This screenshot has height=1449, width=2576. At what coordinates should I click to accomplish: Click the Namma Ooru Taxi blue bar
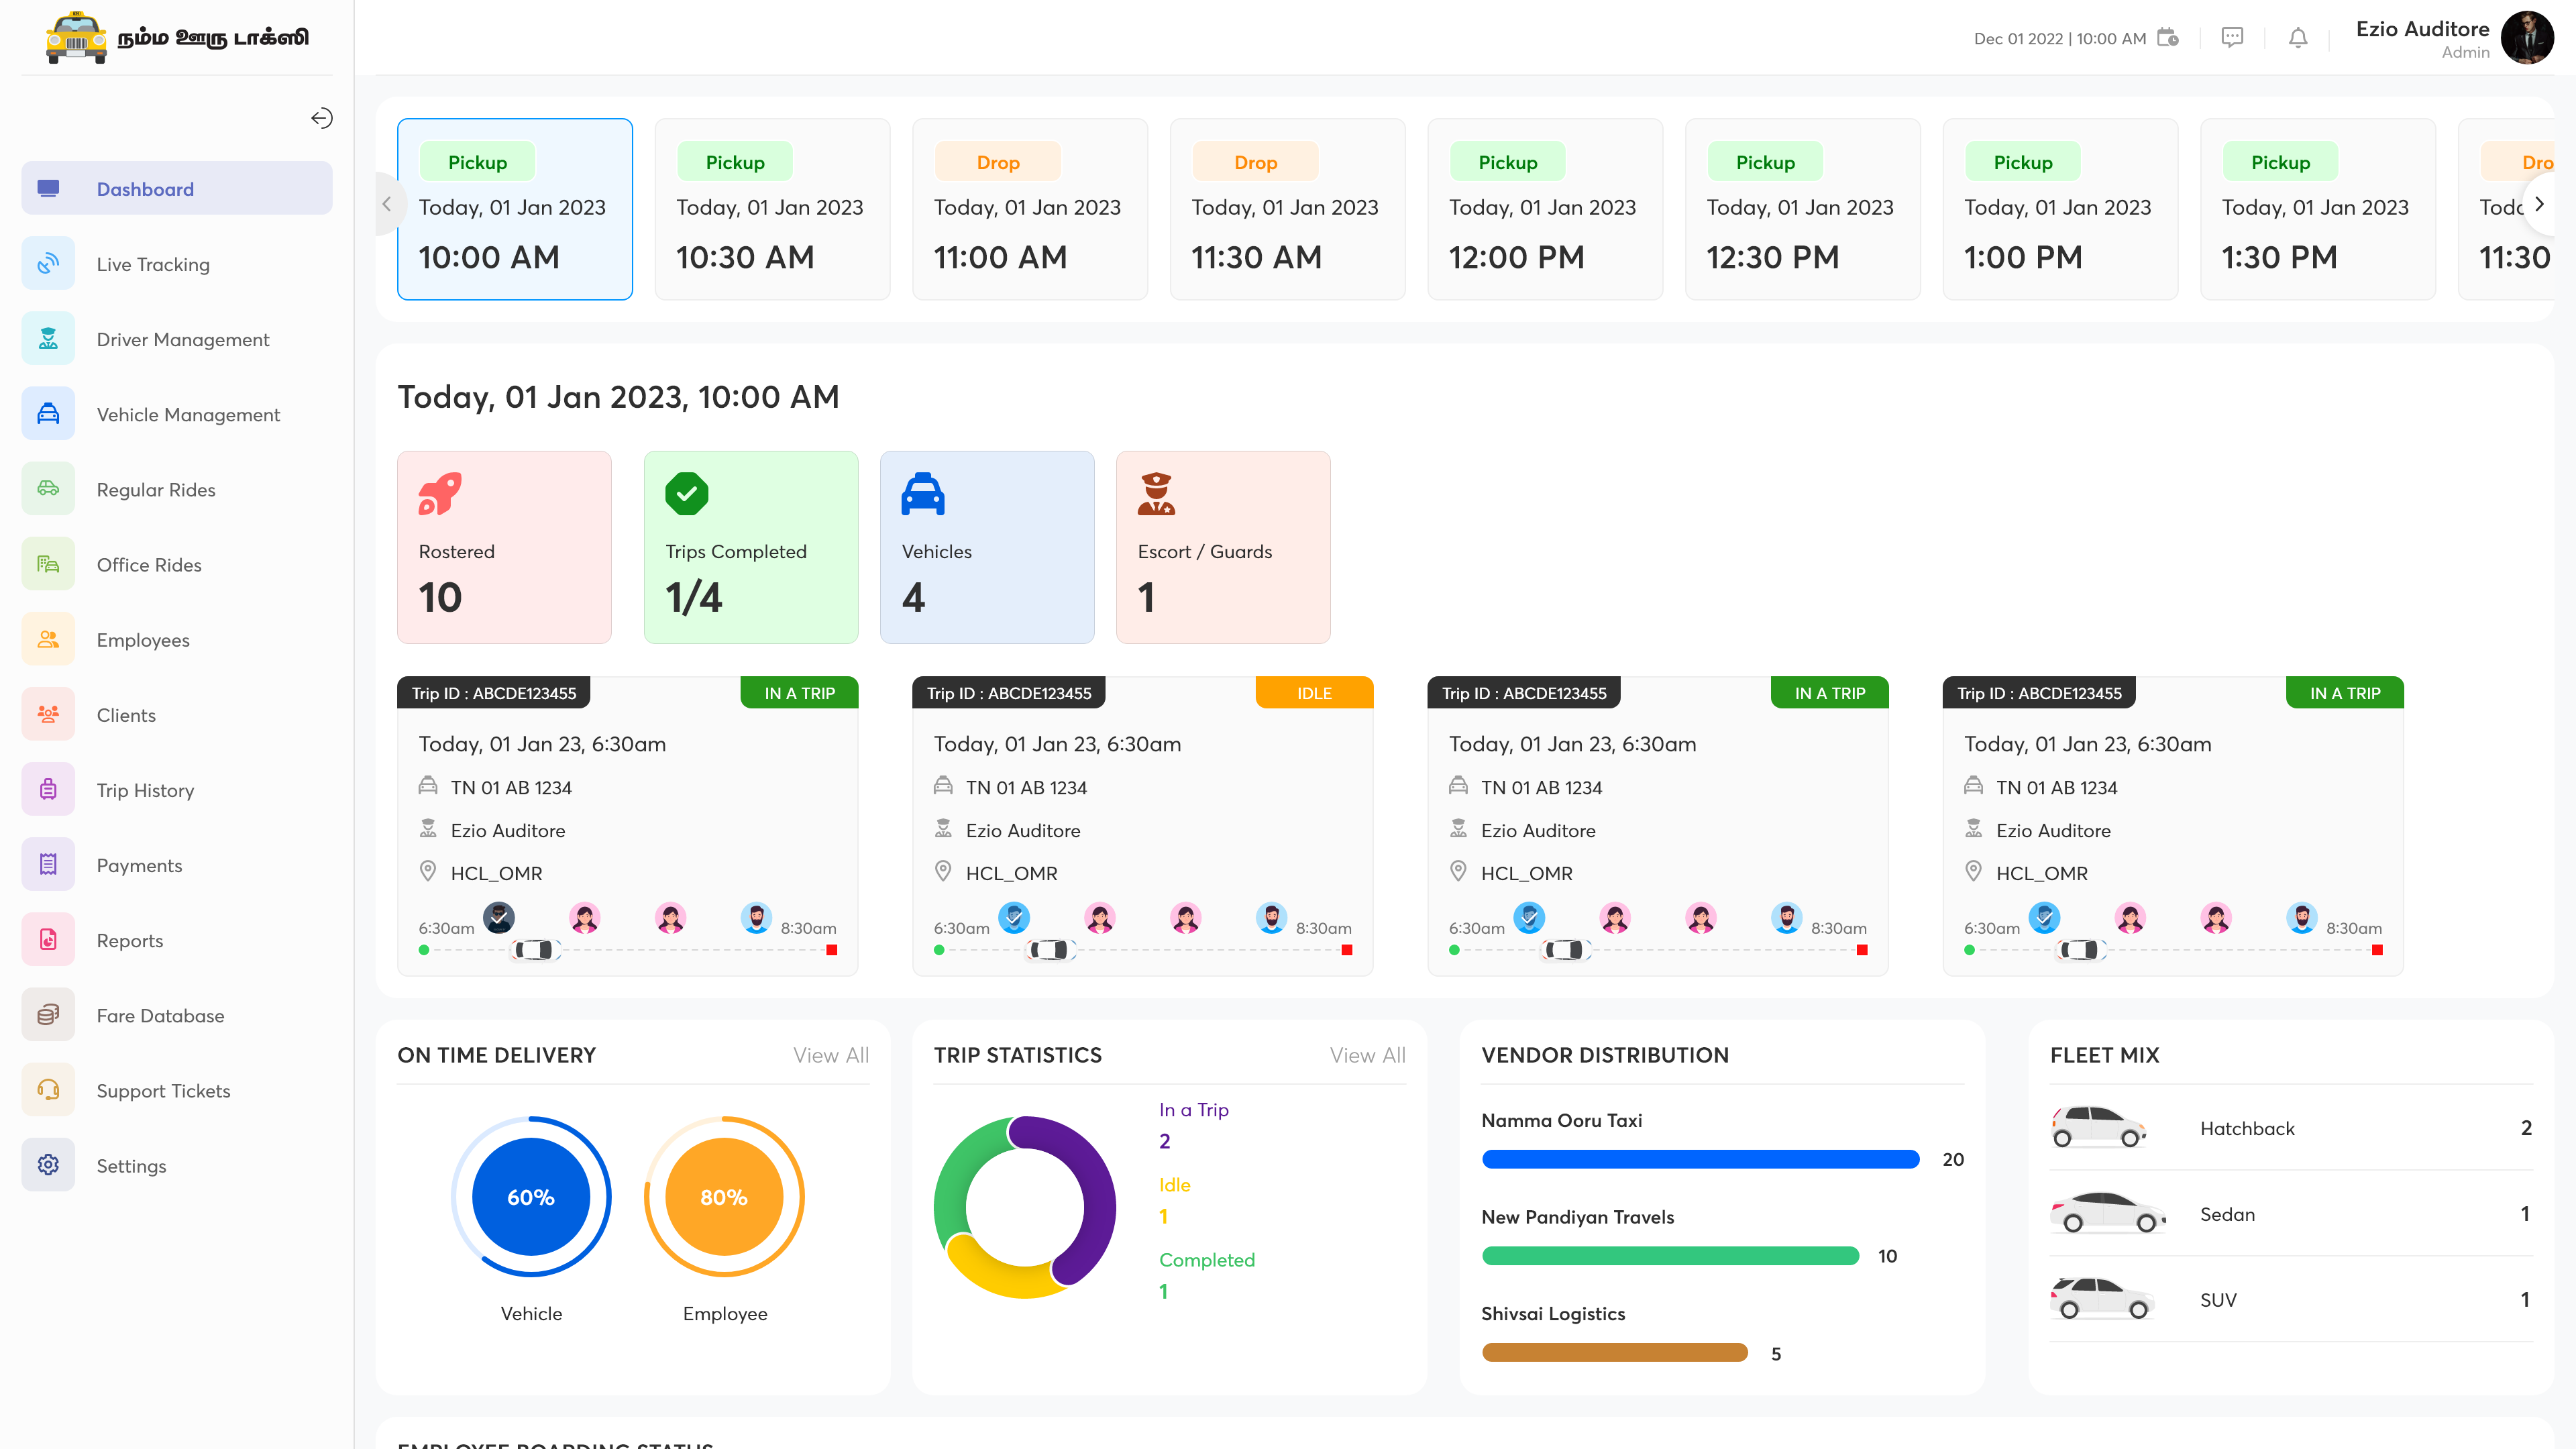pos(1699,1159)
